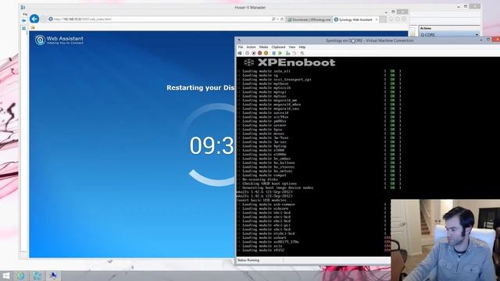Screen dimensions: 500x281
Task: Click the countdown timer in Web Assistant
Action: (212, 146)
